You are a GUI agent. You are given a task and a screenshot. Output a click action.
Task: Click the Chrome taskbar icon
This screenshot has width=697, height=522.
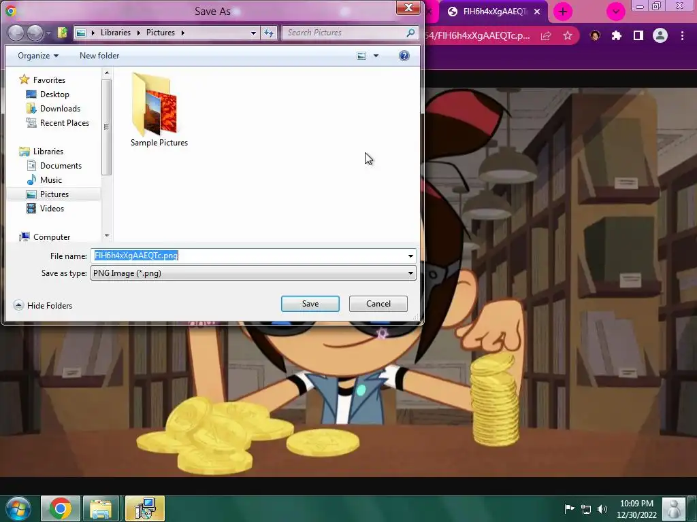pos(61,508)
